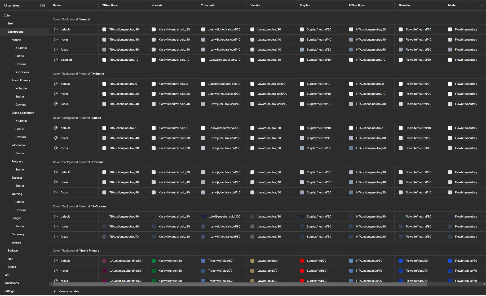Select the Background group in sidebar

coord(24,32)
